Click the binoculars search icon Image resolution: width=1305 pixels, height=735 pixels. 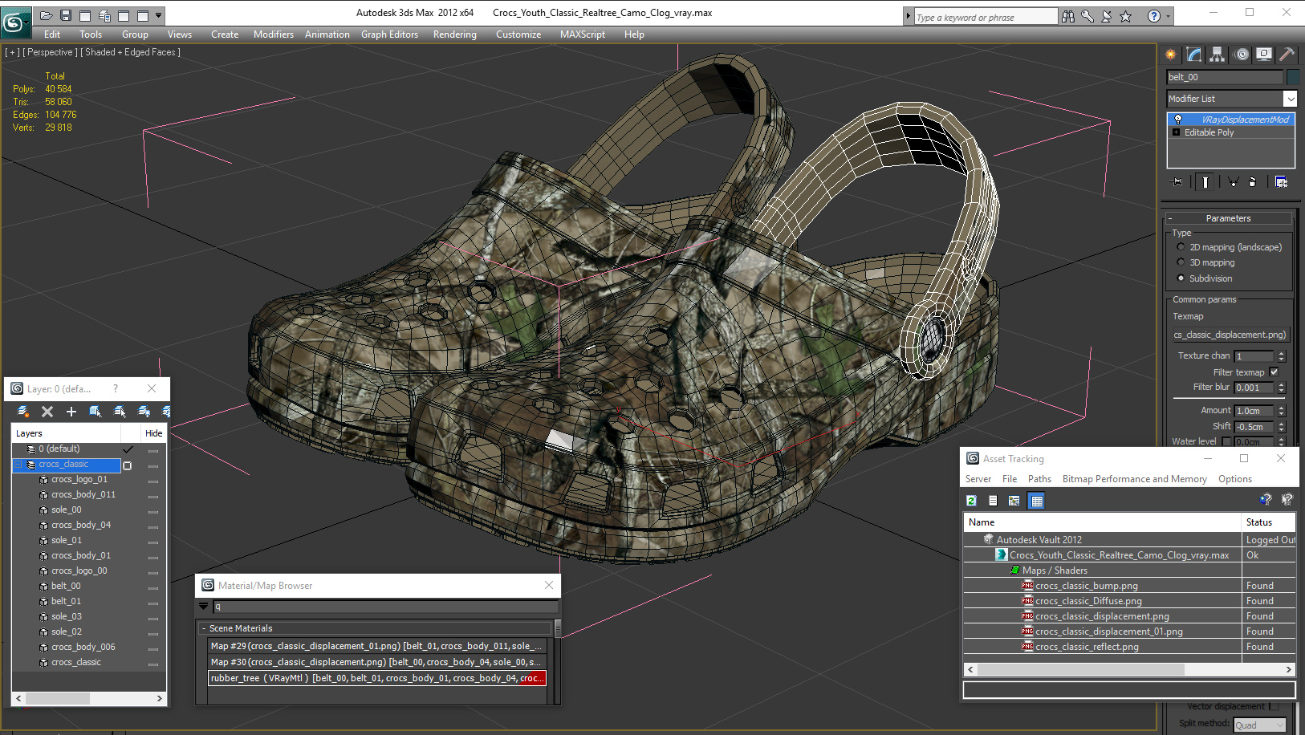click(x=1067, y=16)
